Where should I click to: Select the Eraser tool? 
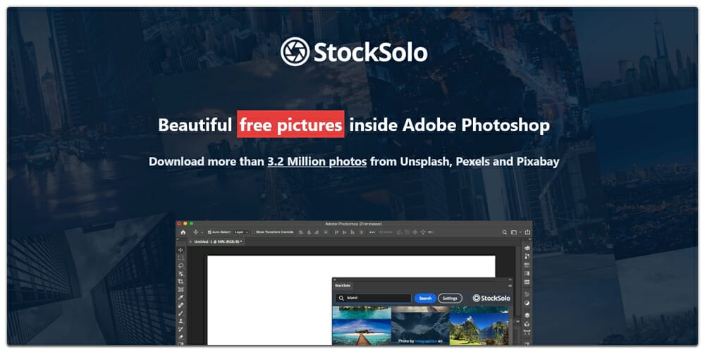click(x=180, y=337)
